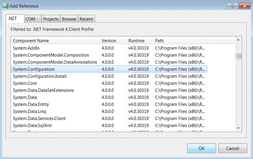Click OK to add the reference
This screenshot has height=159, width=253.
click(x=201, y=148)
